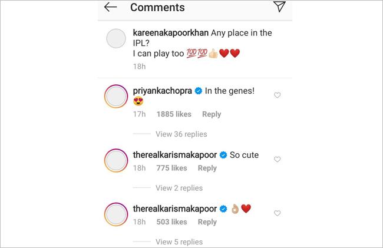Image resolution: width=383 pixels, height=248 pixels.
Task: Open priyankachopra's profile picture story
Action: 116,95
